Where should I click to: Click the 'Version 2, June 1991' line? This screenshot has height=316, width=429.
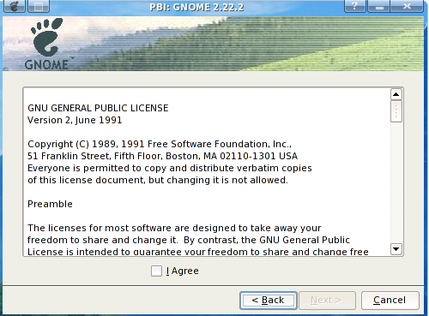[x=75, y=120]
